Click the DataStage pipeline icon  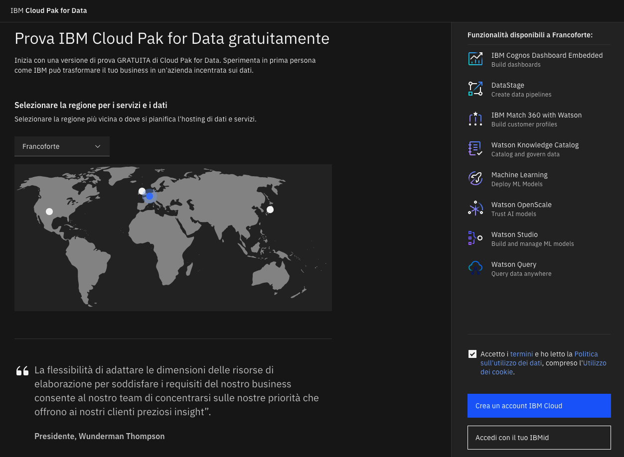point(475,89)
